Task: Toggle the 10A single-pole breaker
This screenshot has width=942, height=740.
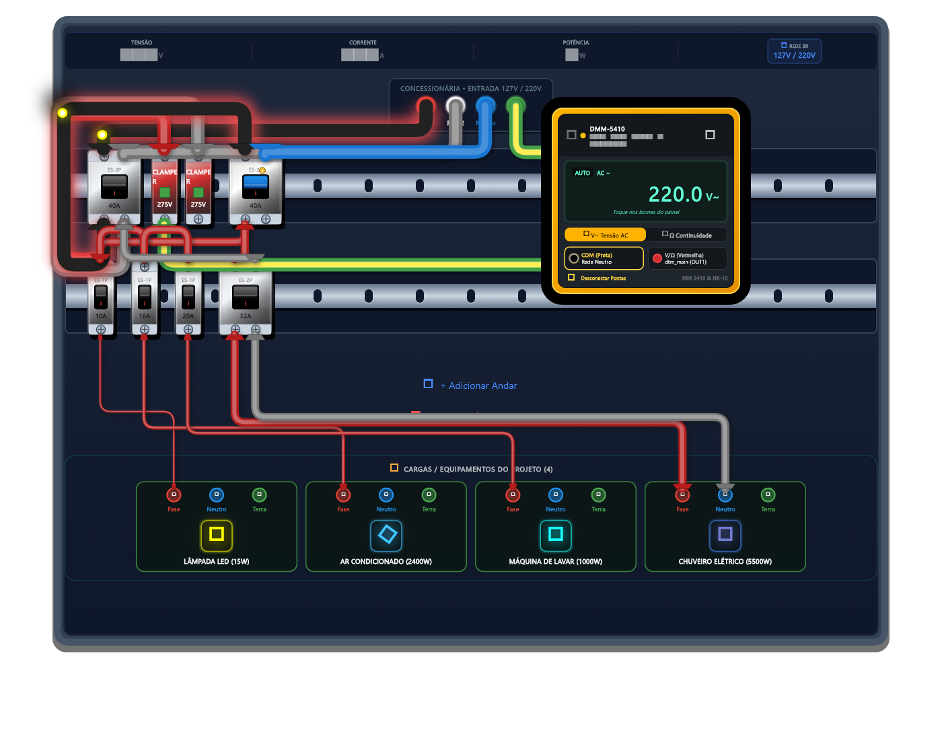Action: (x=101, y=297)
